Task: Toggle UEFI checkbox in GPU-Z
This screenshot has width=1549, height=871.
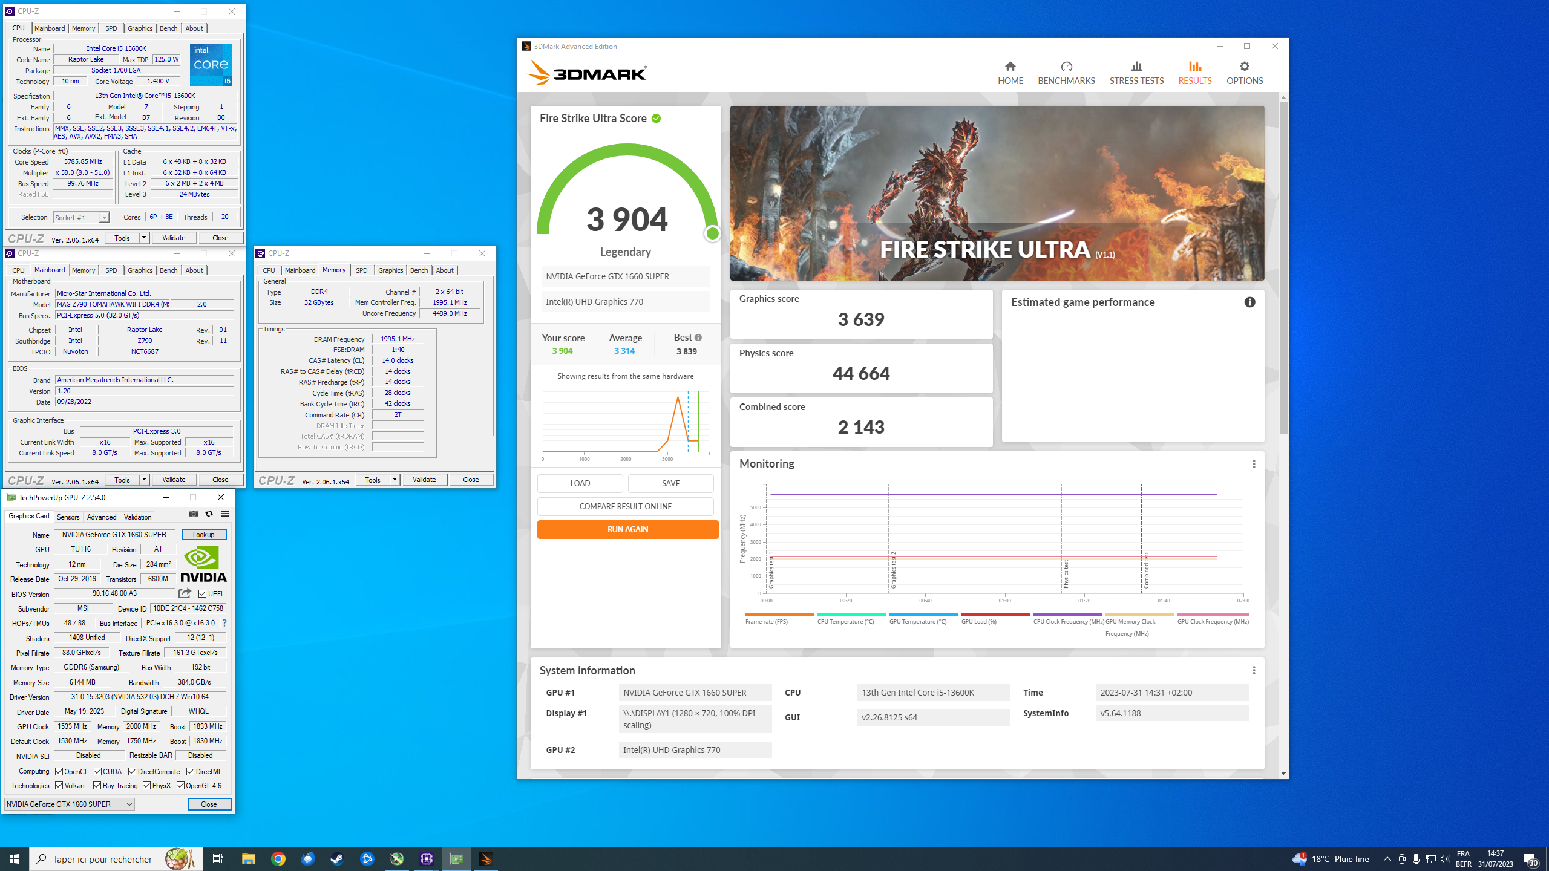Action: coord(203,594)
